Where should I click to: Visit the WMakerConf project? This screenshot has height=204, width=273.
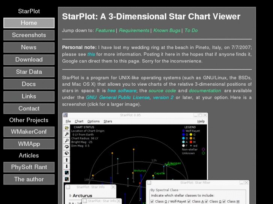[x=29, y=132]
